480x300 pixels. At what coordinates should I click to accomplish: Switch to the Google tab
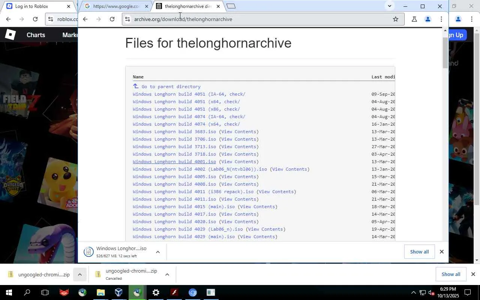tap(116, 6)
